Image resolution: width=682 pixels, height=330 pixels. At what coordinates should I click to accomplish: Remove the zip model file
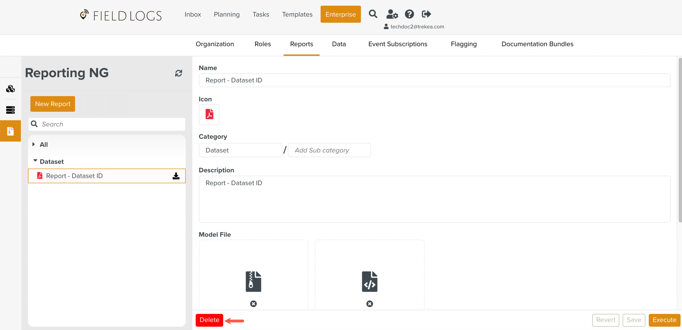(253, 304)
